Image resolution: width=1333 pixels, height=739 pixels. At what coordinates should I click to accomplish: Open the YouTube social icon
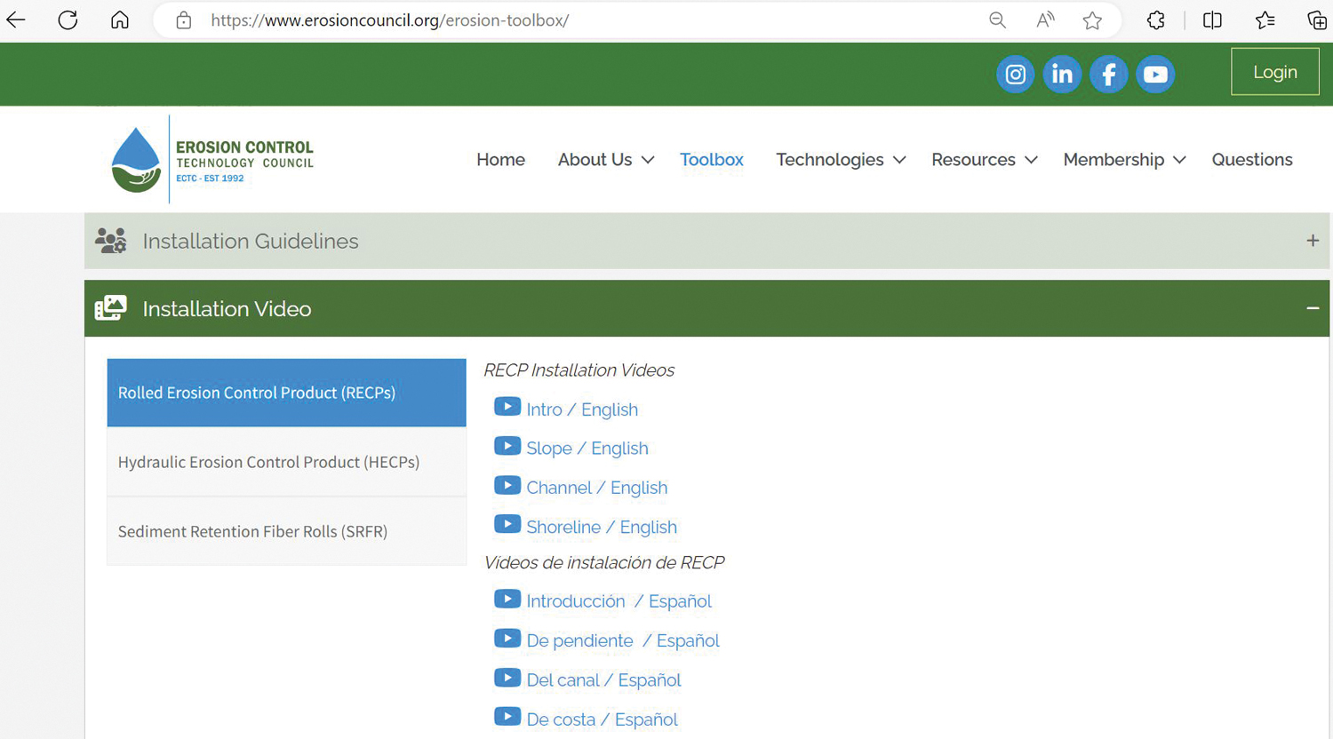coord(1155,75)
